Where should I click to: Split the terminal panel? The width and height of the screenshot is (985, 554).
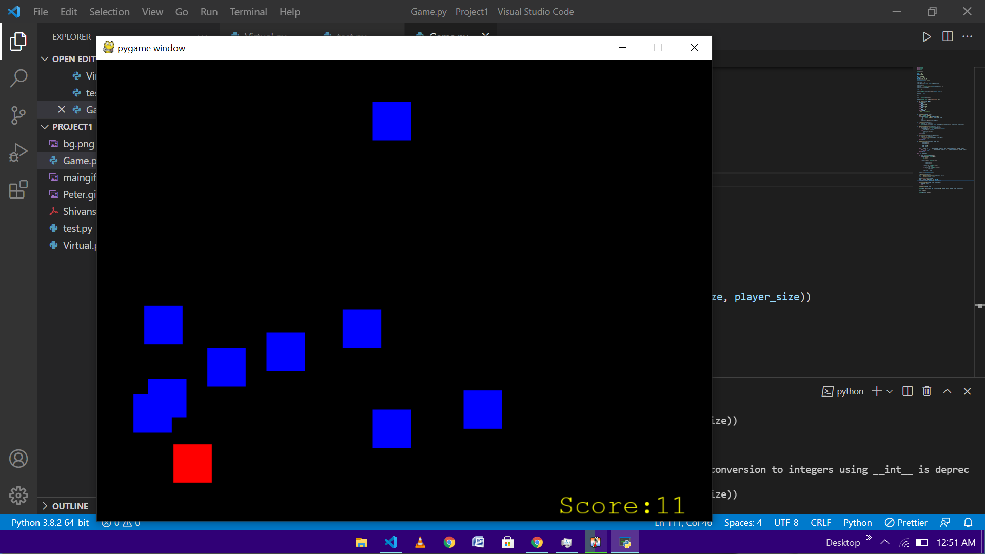[907, 391]
